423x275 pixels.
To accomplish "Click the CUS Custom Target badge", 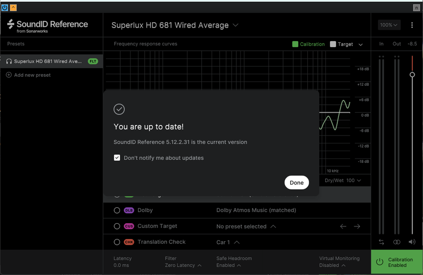I will 128,226.
